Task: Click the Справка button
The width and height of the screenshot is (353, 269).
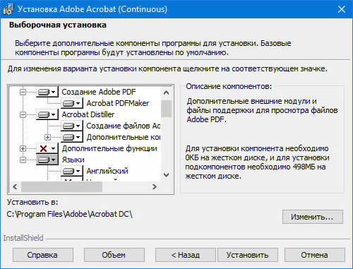Action: pyautogui.click(x=43, y=255)
